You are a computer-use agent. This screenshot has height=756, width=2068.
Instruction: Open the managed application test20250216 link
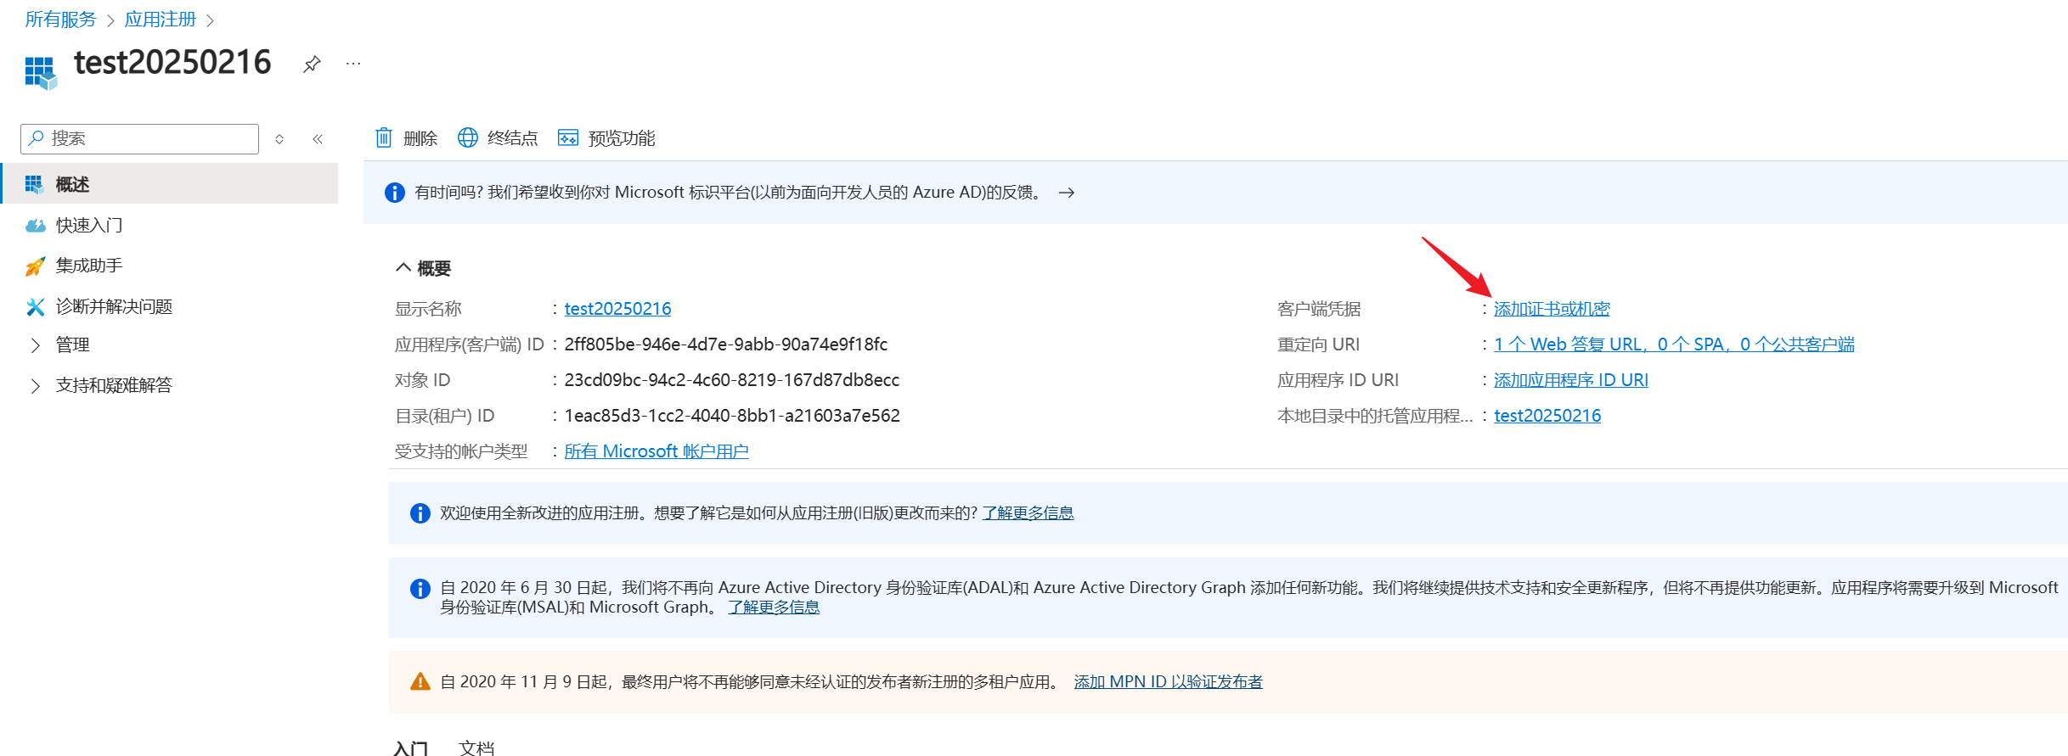[1547, 416]
